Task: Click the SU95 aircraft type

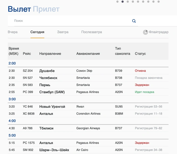Action: pos(119,107)
